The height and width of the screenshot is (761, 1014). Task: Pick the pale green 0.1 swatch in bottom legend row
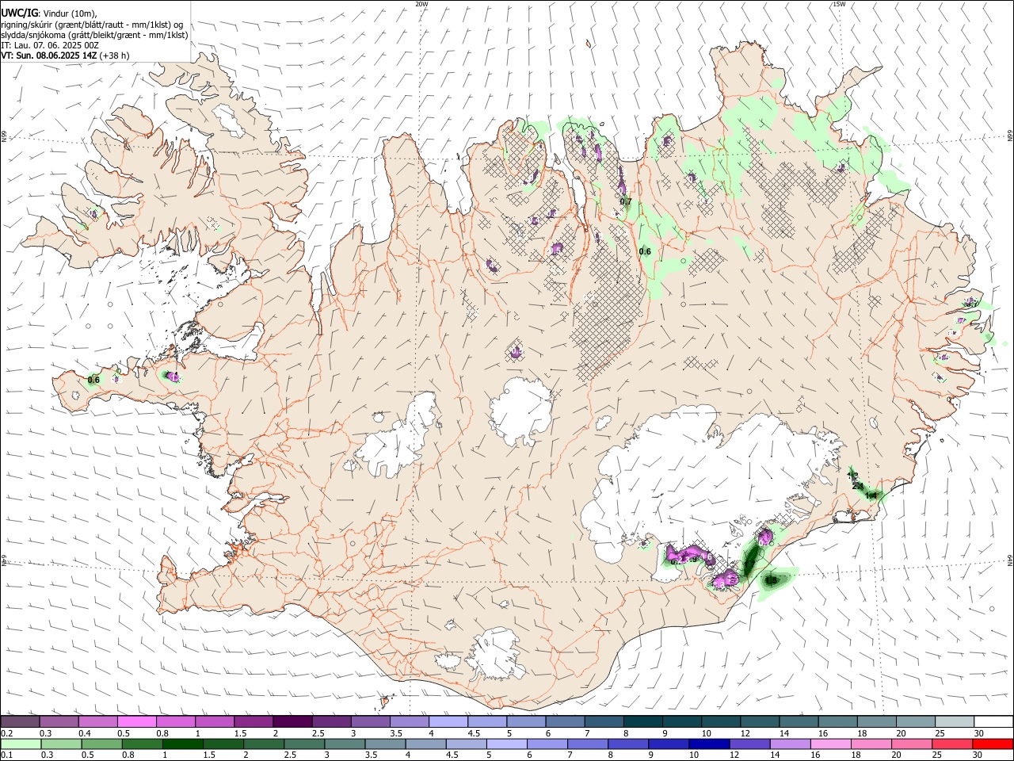[21, 744]
